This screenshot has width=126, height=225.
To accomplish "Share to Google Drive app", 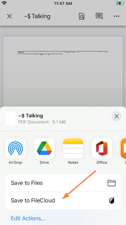I will (x=44, y=148).
